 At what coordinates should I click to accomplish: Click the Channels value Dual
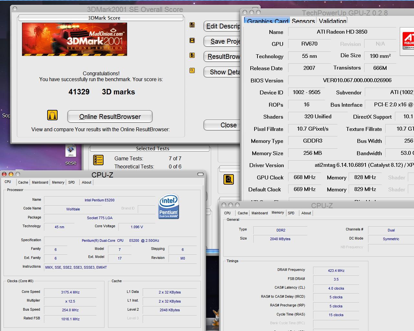point(391,230)
